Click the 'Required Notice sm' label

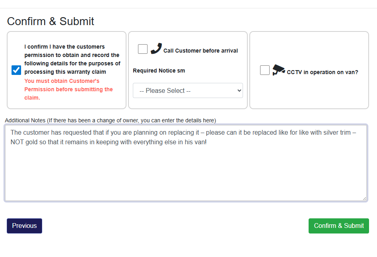159,71
